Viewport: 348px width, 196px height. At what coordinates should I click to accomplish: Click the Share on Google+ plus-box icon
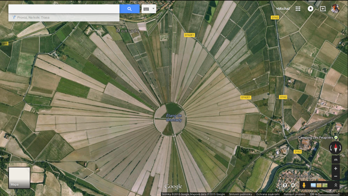(x=323, y=9)
